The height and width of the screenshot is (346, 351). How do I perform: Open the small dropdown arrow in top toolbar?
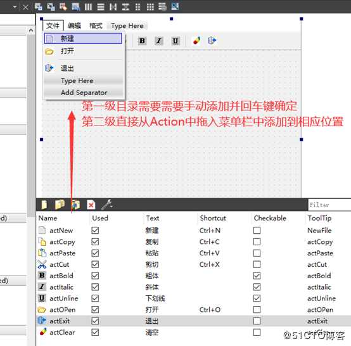click(x=15, y=7)
